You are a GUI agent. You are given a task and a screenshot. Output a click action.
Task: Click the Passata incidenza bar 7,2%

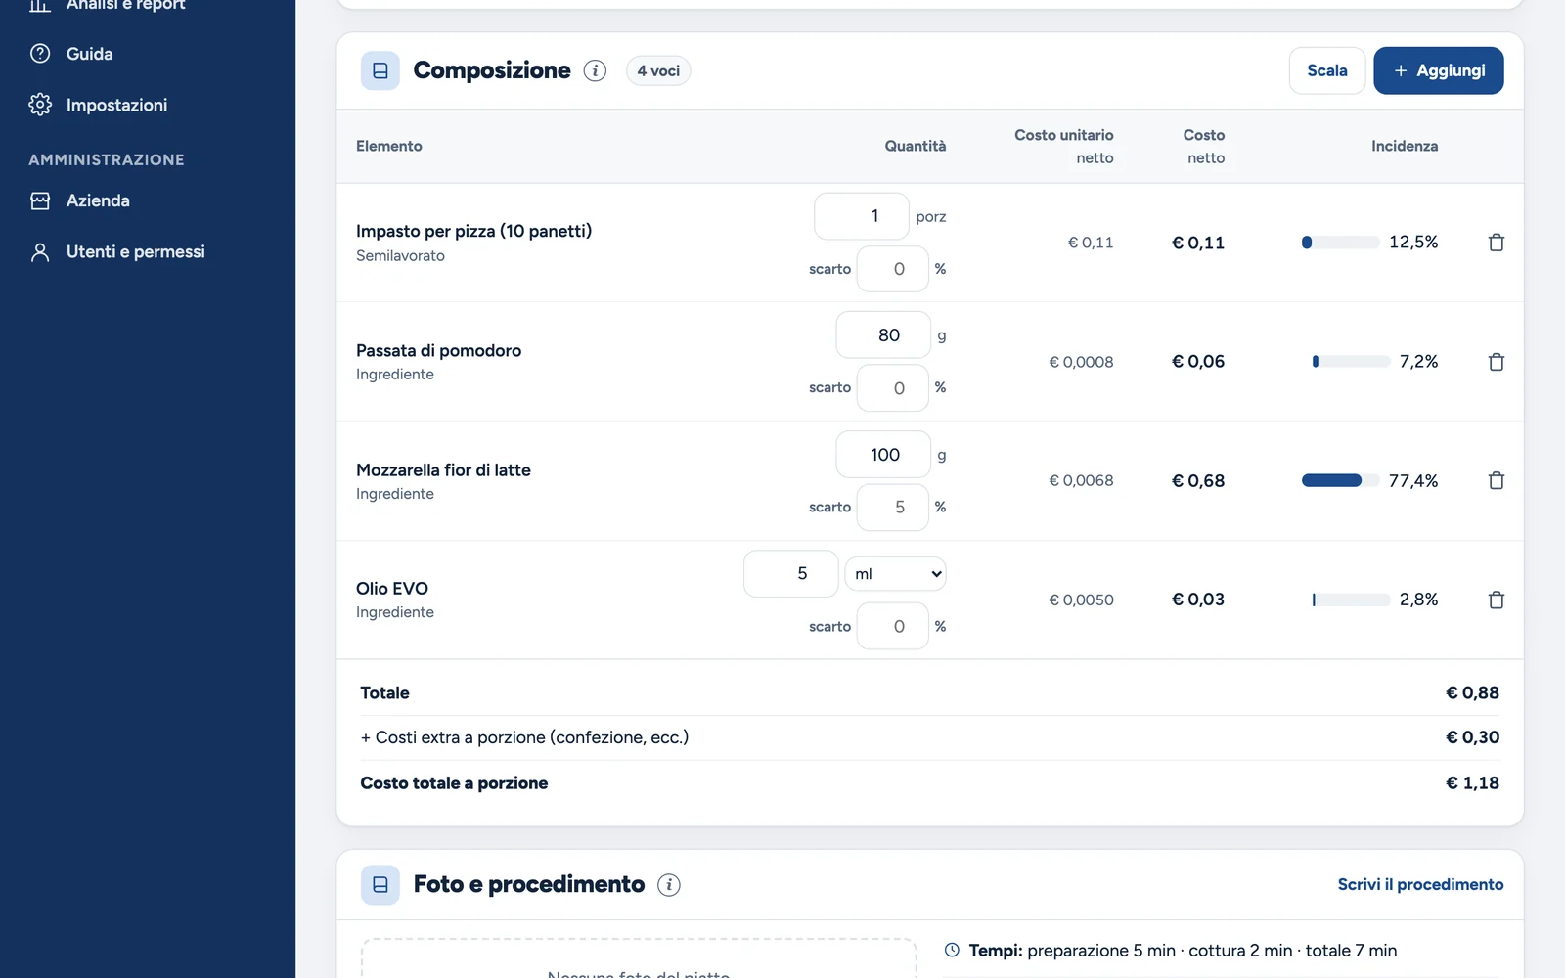coord(1351,362)
